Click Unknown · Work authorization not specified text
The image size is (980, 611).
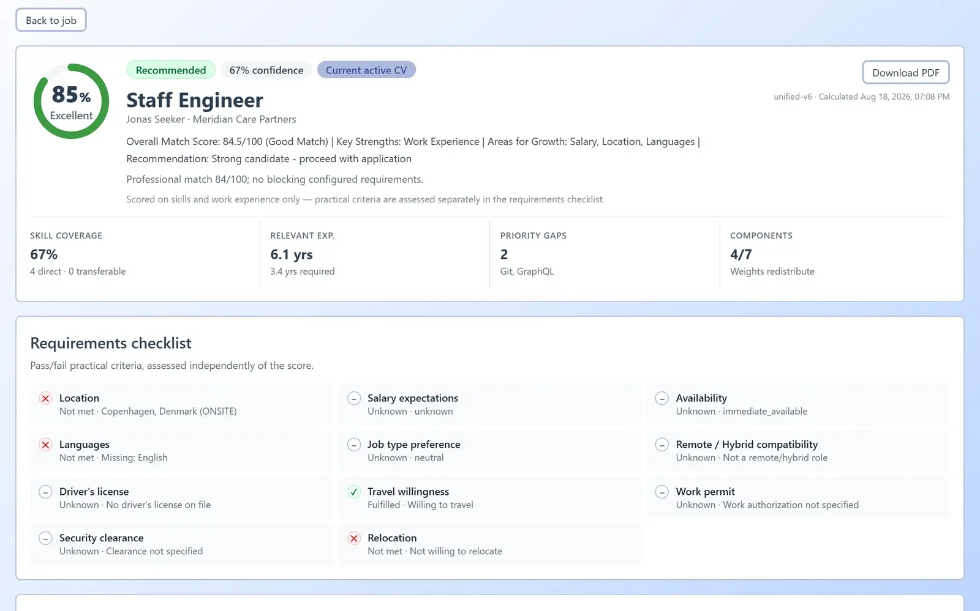click(767, 505)
